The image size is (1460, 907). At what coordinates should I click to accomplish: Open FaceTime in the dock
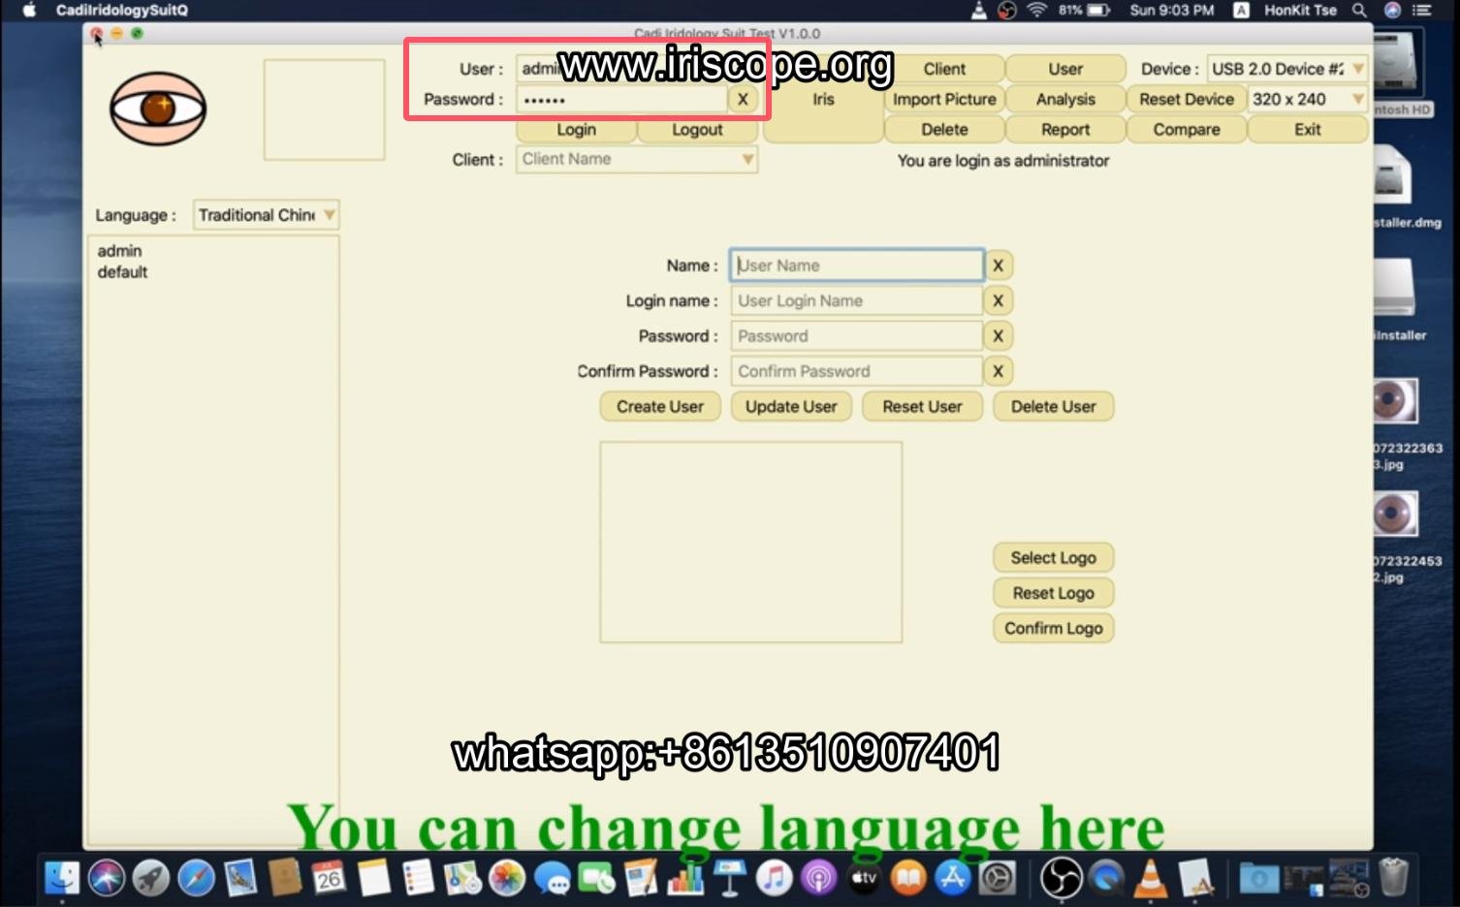[596, 878]
